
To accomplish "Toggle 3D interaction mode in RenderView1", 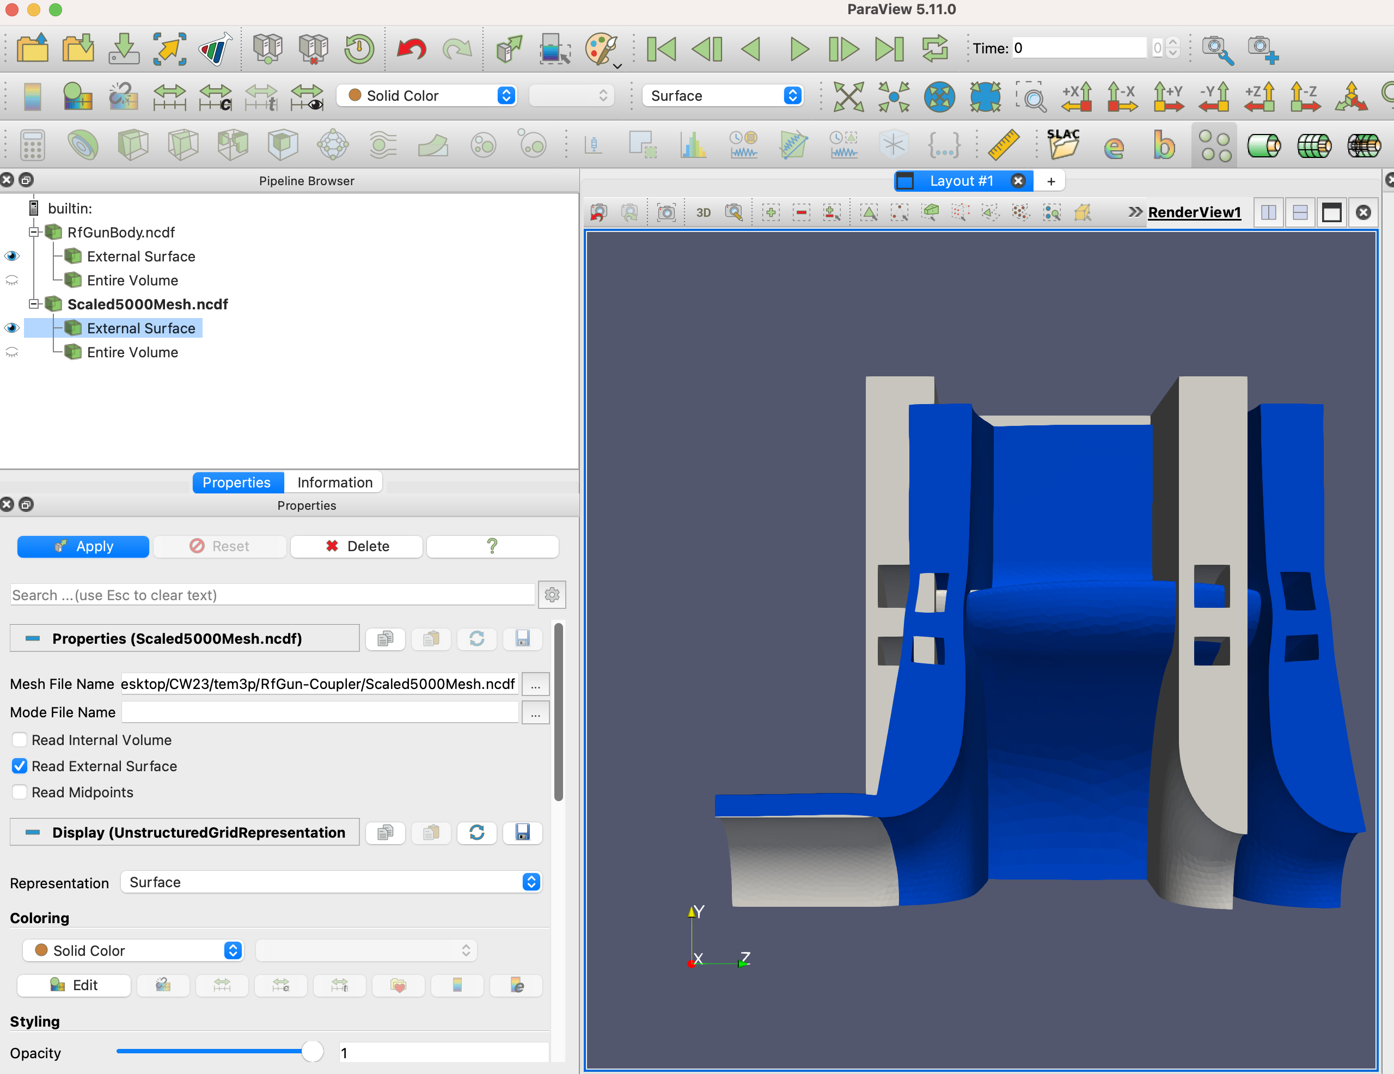I will coord(703,212).
